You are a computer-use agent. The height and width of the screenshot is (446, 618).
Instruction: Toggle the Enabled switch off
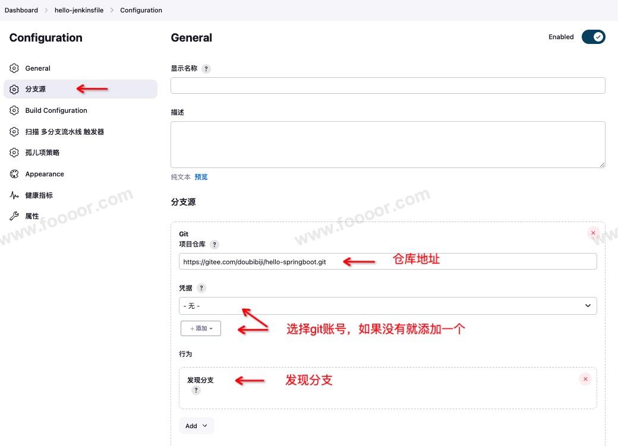593,37
